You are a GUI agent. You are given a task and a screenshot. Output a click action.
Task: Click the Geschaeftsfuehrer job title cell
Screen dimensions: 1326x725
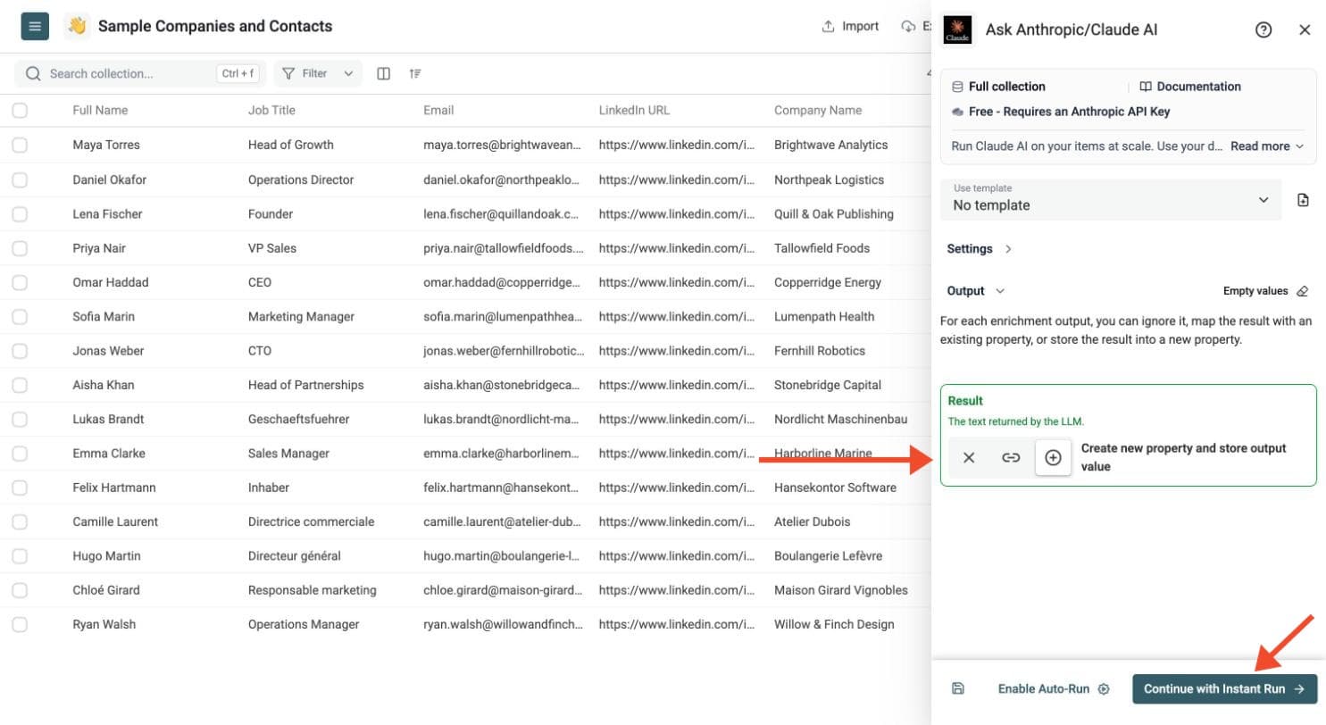point(298,419)
